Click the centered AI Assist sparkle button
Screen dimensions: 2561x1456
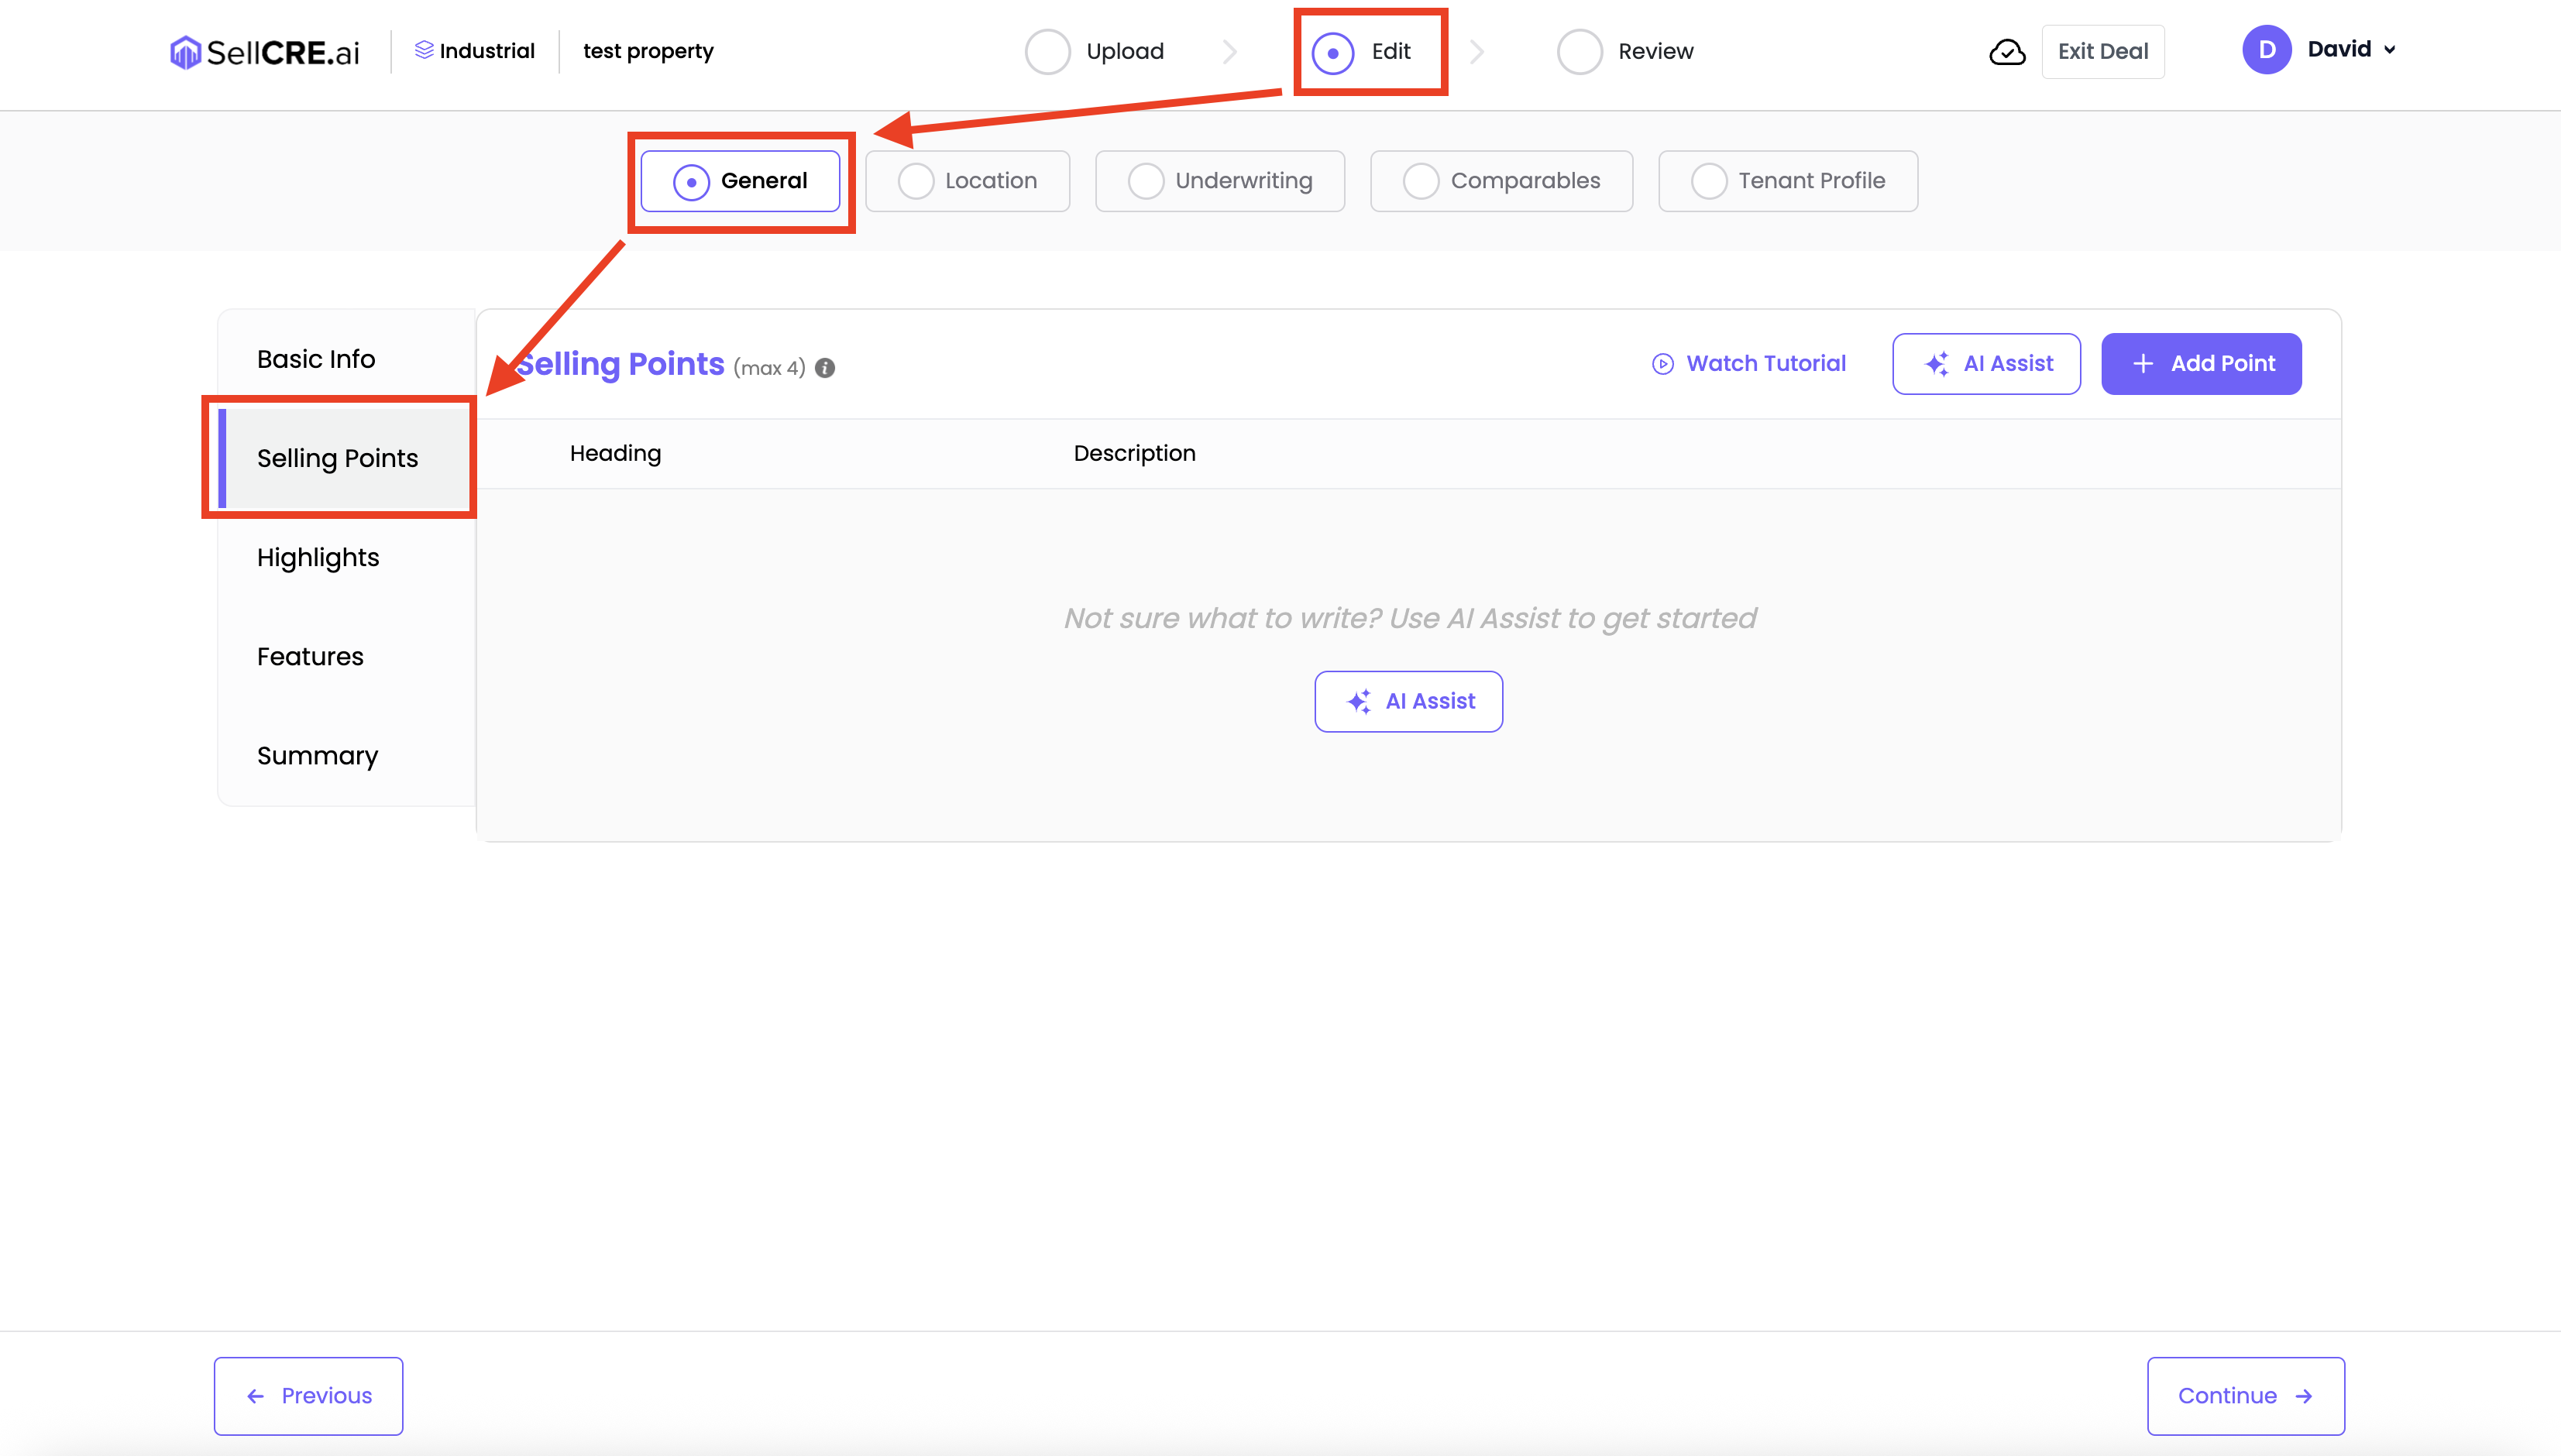[1408, 701]
